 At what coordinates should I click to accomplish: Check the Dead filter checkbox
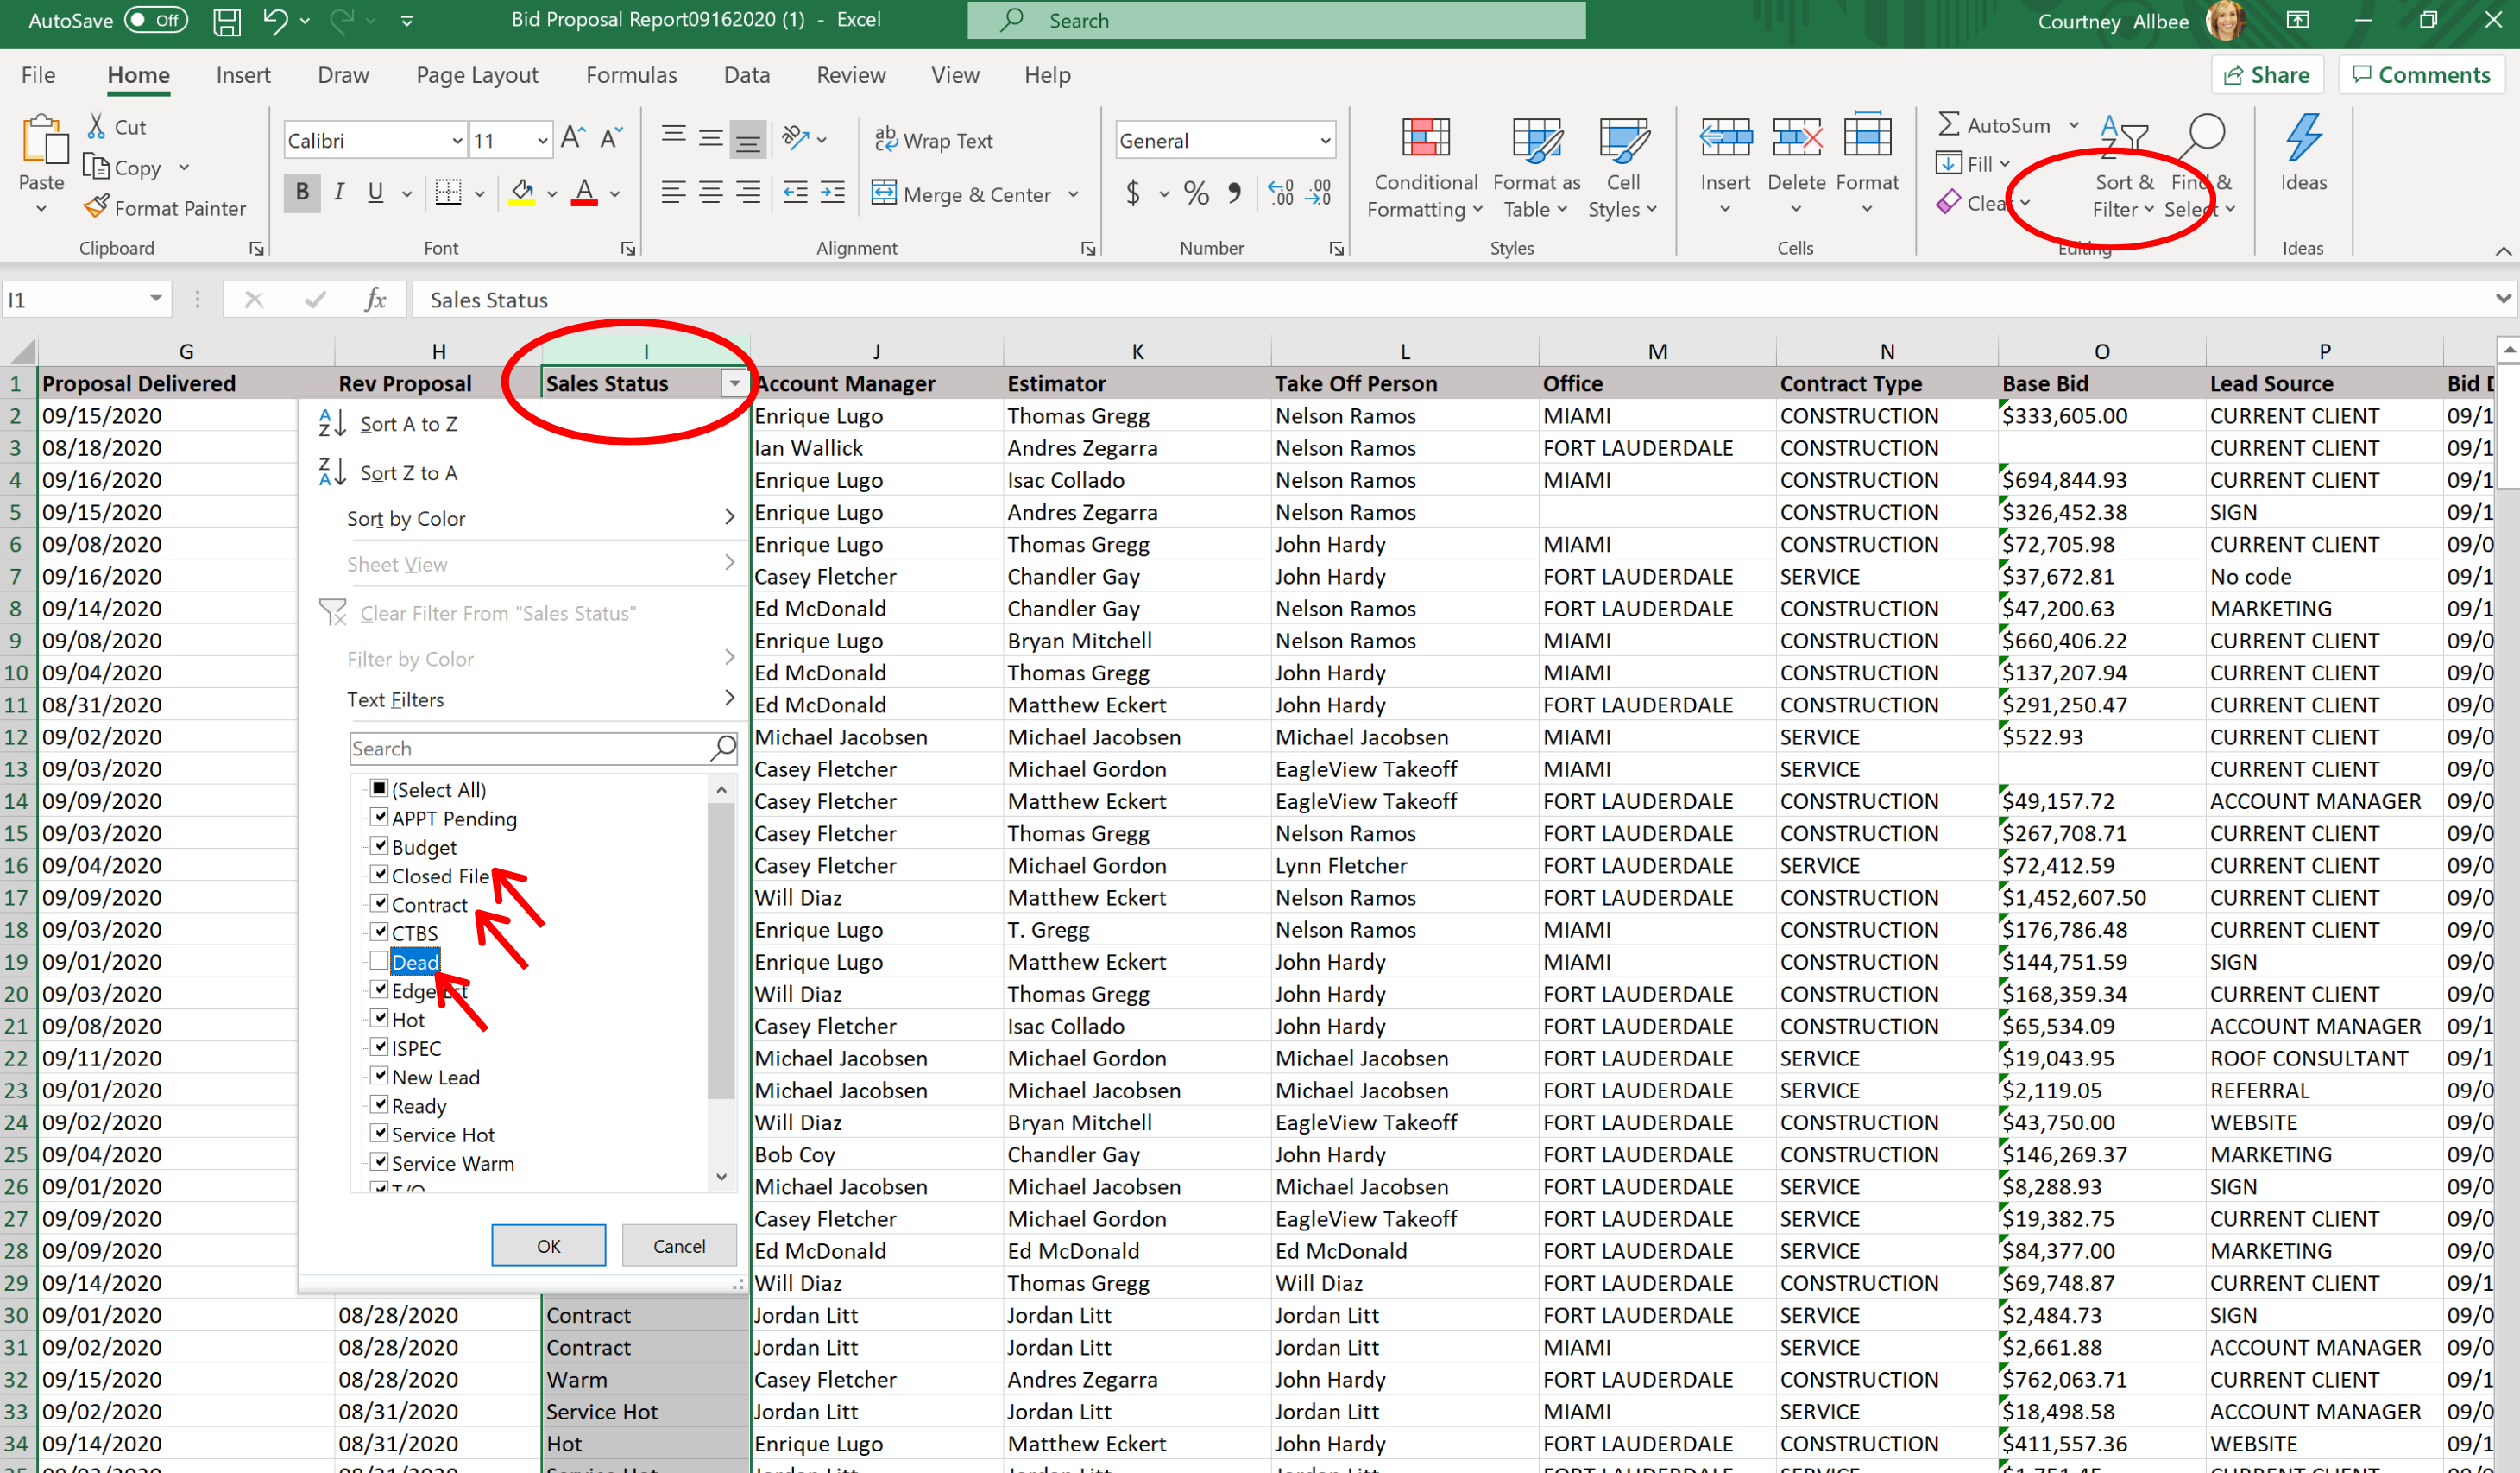(379, 962)
